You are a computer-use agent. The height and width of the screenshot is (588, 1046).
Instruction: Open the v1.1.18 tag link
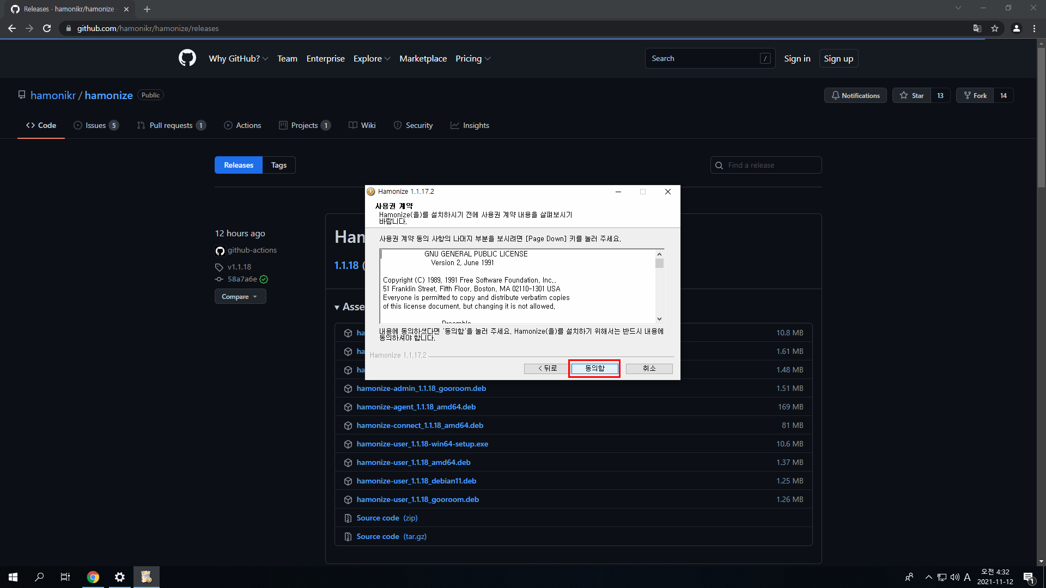coord(239,267)
